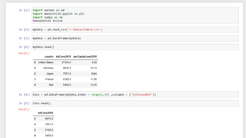
Task: Click the perCapitaCons2016 column header
Action: coord(85,57)
